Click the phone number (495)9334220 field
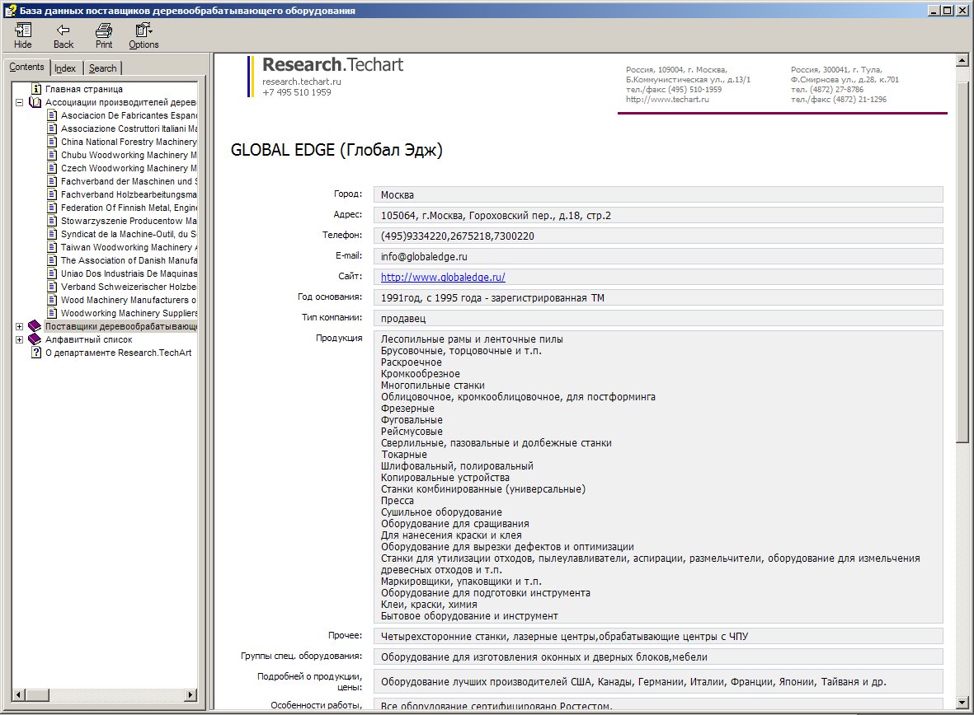Screen dimensions: 974x715 click(x=658, y=236)
